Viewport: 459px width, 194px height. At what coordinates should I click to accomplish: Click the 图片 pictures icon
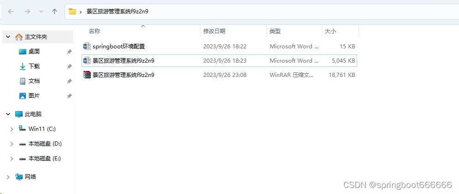click(x=23, y=96)
